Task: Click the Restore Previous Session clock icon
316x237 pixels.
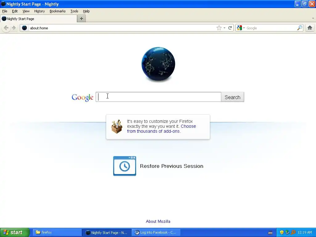Action: [x=125, y=166]
